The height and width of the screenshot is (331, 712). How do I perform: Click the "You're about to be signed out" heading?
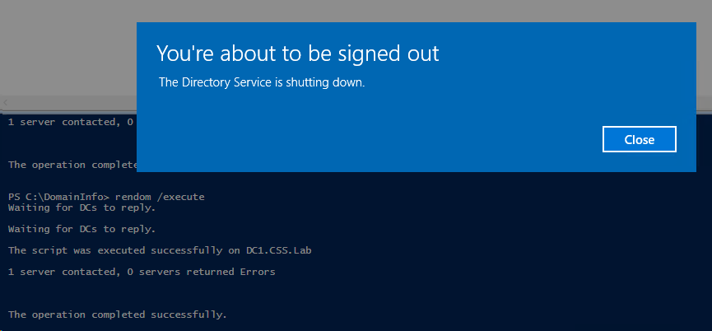click(x=297, y=54)
